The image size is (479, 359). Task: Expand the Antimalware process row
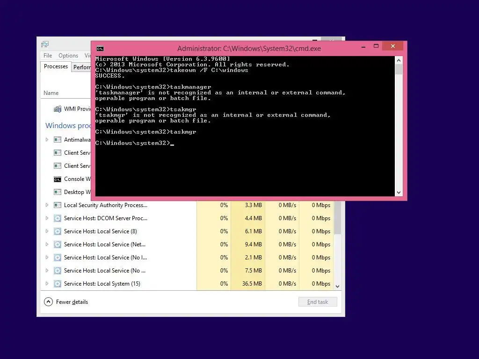pyautogui.click(x=47, y=140)
